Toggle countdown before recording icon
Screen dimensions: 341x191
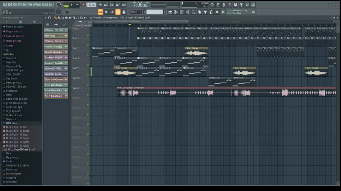tap(112, 5)
